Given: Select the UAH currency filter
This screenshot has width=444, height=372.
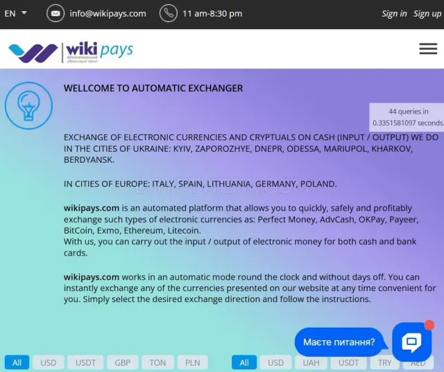Looking at the screenshot, I should coord(311,362).
